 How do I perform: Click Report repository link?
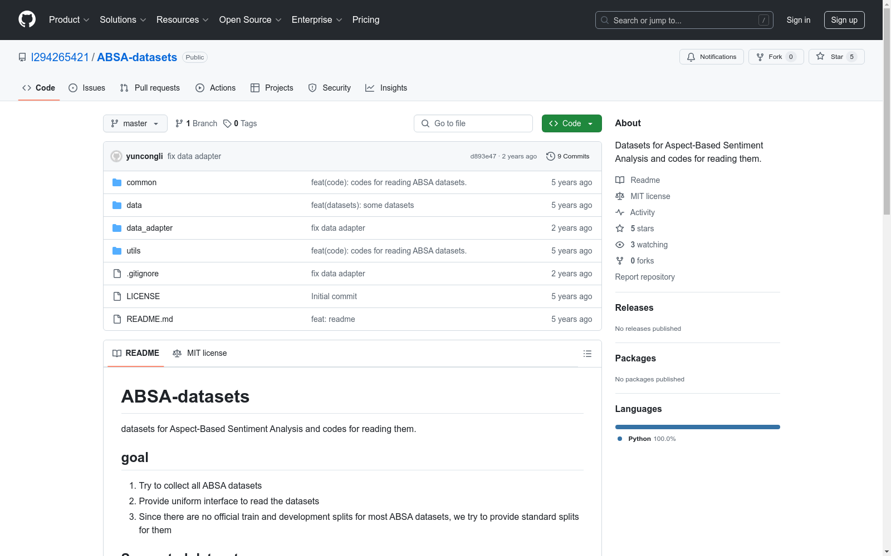click(645, 277)
